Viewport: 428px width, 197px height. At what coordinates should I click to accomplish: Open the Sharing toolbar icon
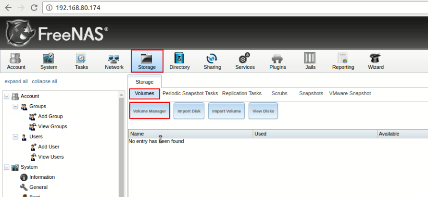click(x=212, y=61)
